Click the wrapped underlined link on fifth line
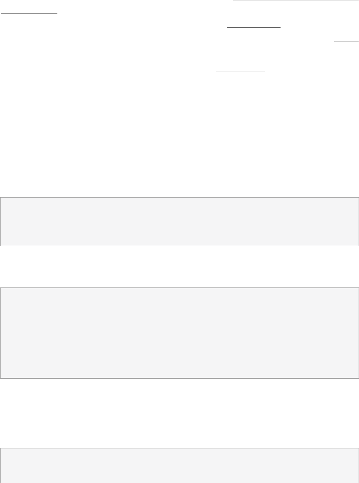Viewport: 359px width, 483px height. (26, 54)
